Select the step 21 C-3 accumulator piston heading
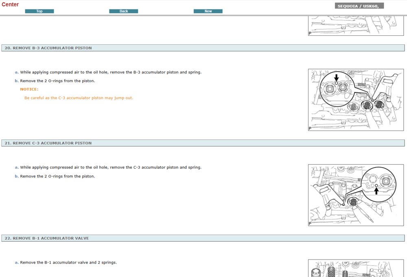This screenshot has width=407, height=277. (48, 143)
